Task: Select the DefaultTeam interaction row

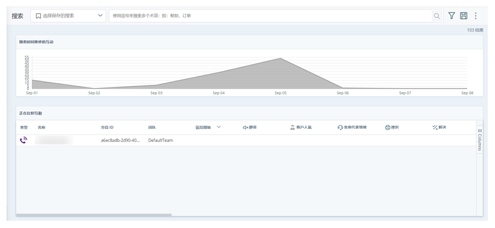Action: point(246,140)
